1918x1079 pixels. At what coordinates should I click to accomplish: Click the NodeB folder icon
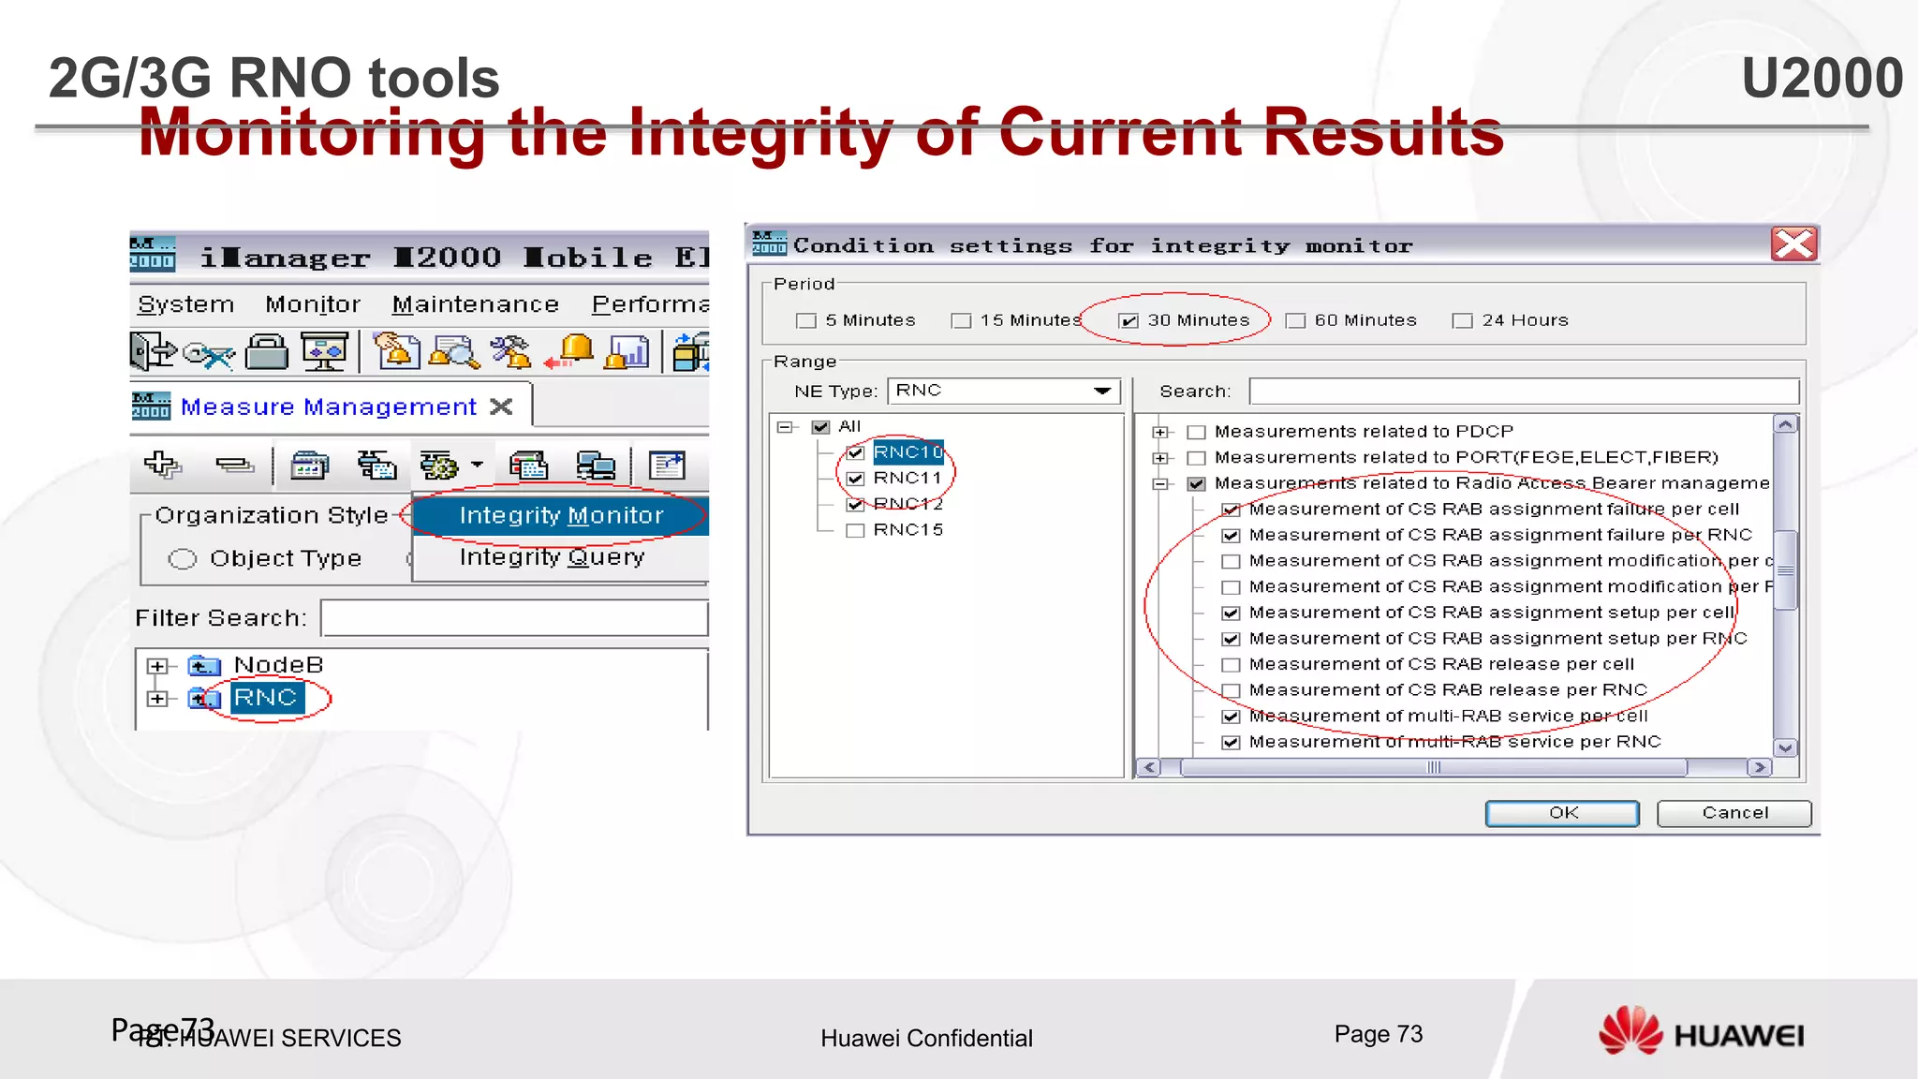click(203, 666)
